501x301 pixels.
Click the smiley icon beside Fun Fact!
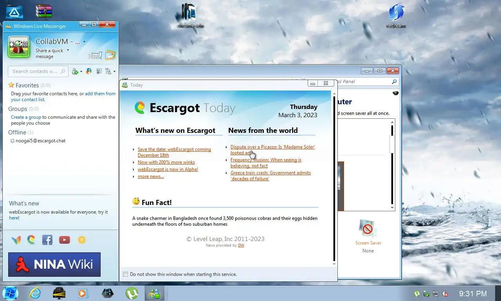click(x=136, y=201)
